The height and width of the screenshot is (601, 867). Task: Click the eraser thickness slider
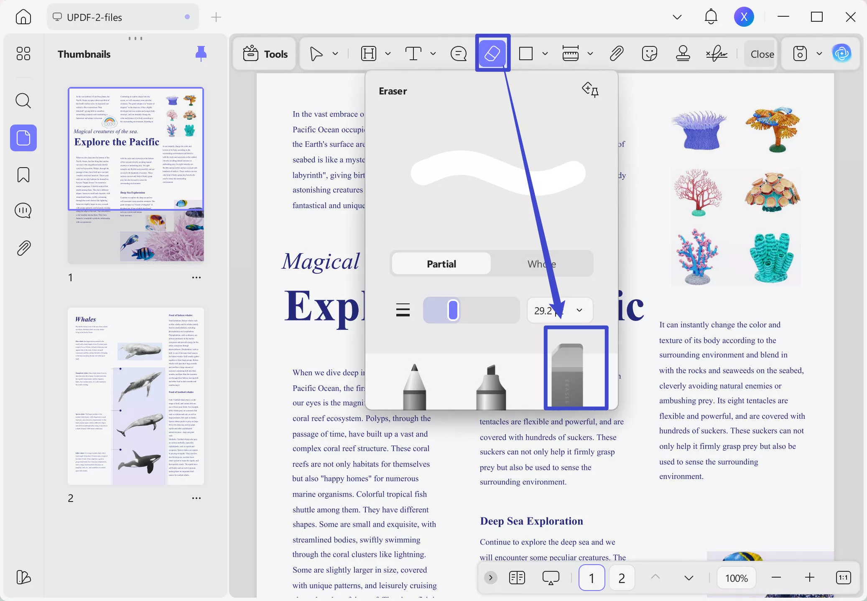[471, 310]
